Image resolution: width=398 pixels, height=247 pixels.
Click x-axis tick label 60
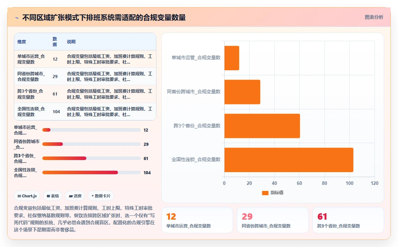[299, 183]
